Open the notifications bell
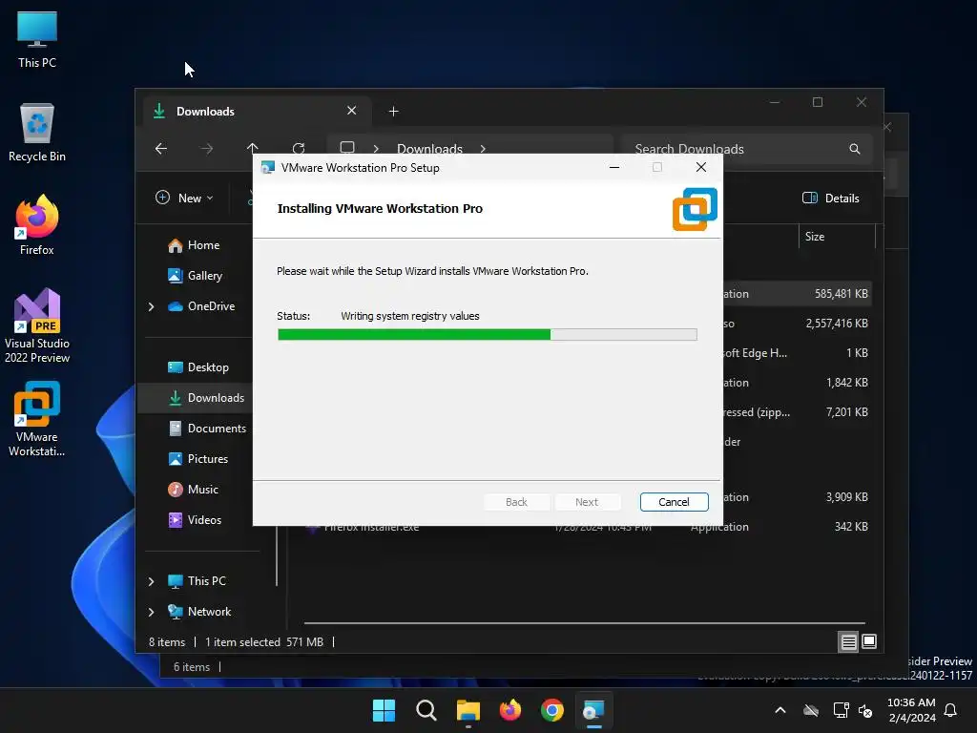The height and width of the screenshot is (733, 977). 950,710
